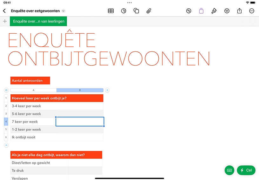Insert a table with the table icon

coord(111,11)
